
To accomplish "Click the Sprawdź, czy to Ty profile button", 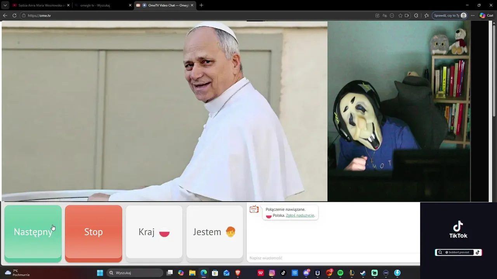I will [450, 15].
